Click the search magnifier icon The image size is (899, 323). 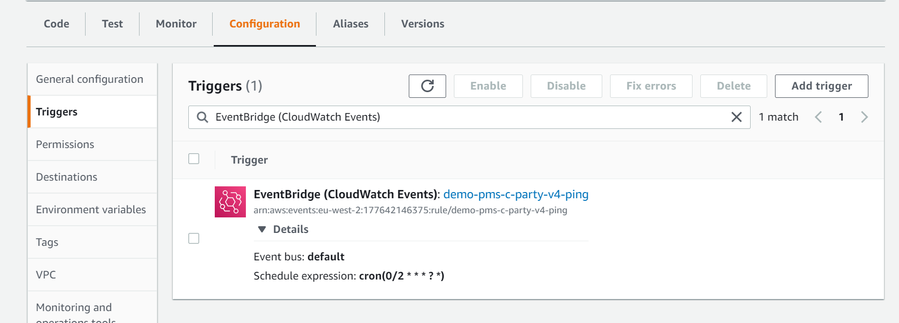point(202,118)
